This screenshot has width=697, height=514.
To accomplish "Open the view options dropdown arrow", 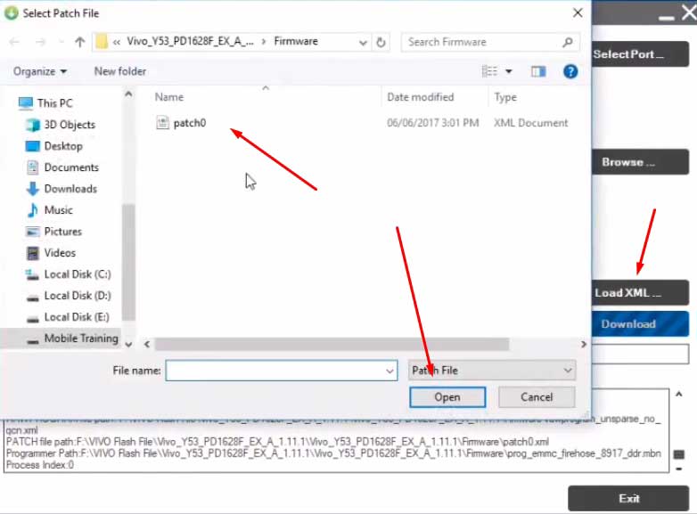I will pos(509,71).
